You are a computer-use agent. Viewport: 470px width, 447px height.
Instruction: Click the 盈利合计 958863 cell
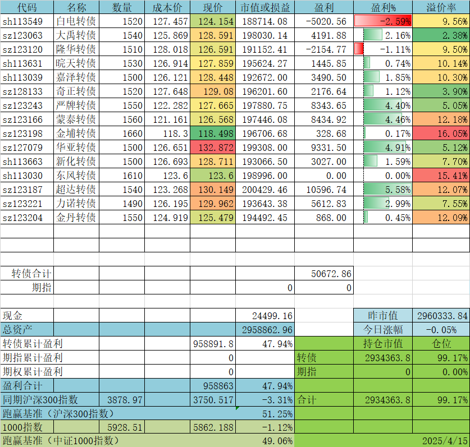(x=213, y=386)
